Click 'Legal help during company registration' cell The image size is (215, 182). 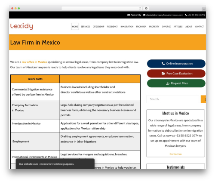point(100,110)
